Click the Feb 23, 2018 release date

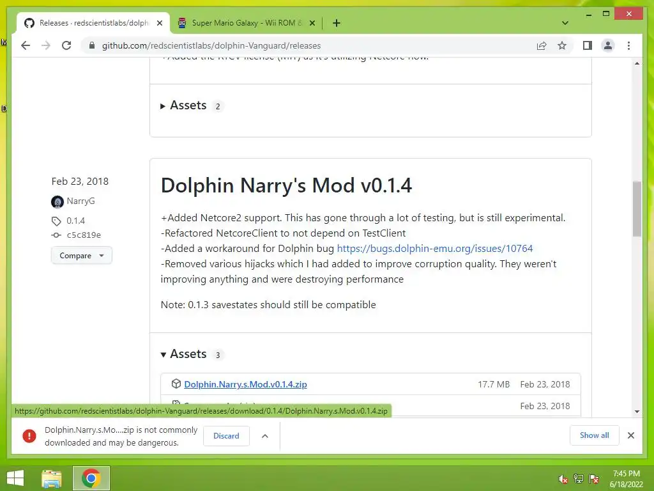pyautogui.click(x=80, y=181)
